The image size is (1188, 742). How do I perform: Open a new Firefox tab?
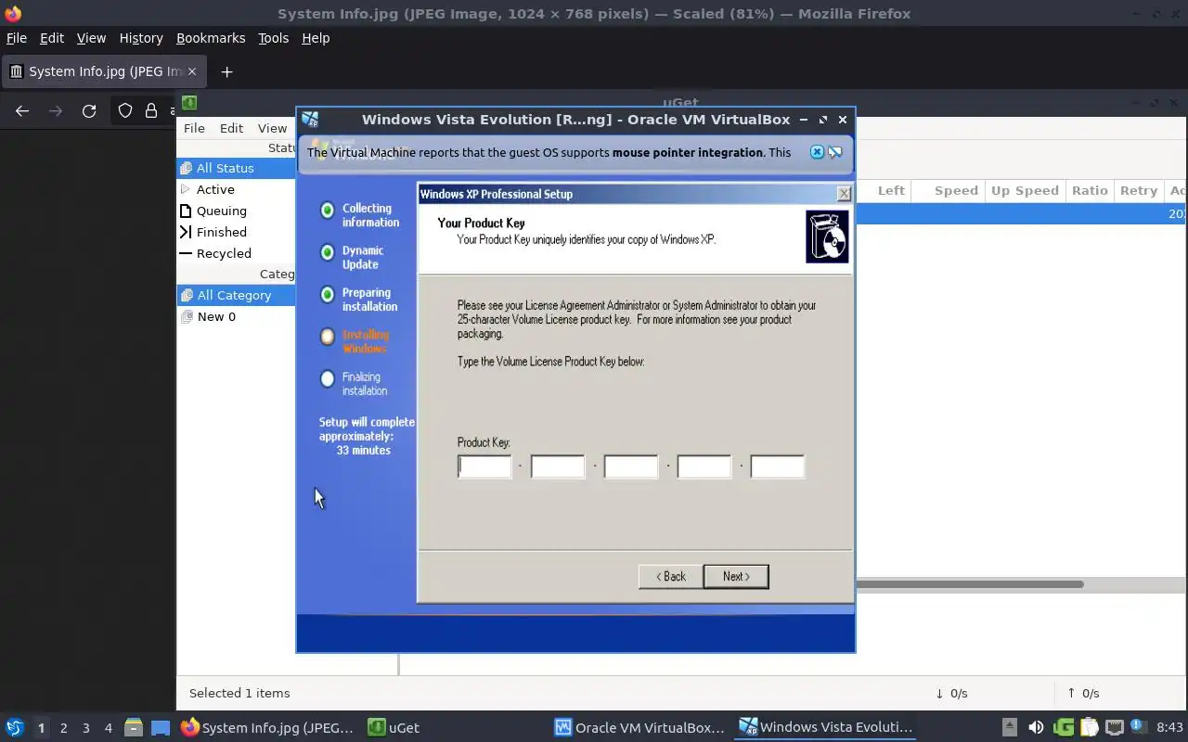pyautogui.click(x=226, y=71)
